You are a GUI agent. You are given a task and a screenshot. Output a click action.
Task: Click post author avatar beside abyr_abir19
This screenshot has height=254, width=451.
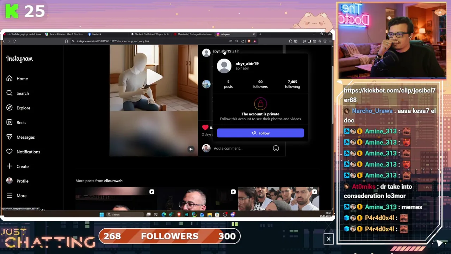[206, 53]
